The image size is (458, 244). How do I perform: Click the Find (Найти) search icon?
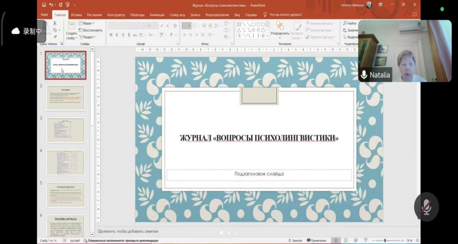point(350,23)
